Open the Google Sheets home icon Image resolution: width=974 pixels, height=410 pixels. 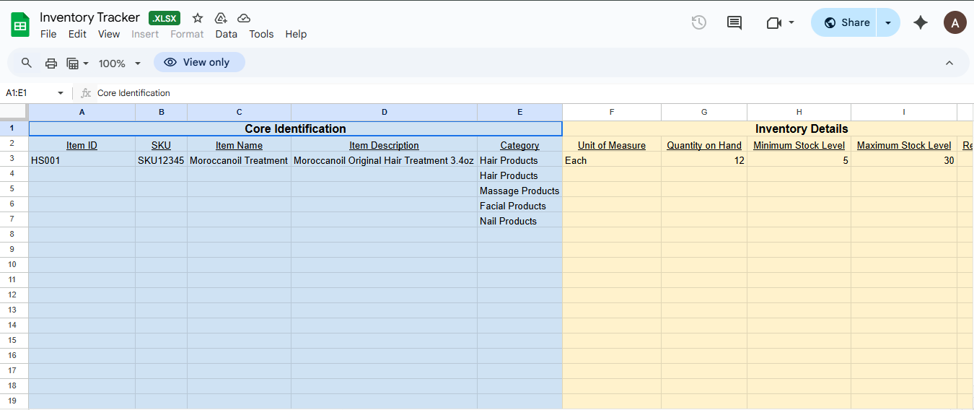[20, 25]
